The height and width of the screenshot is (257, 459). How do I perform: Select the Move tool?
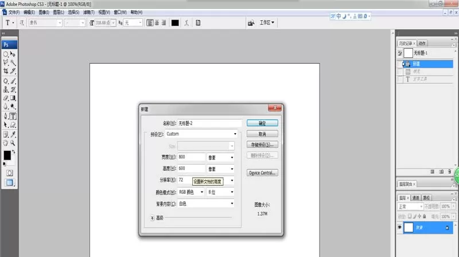coord(13,54)
